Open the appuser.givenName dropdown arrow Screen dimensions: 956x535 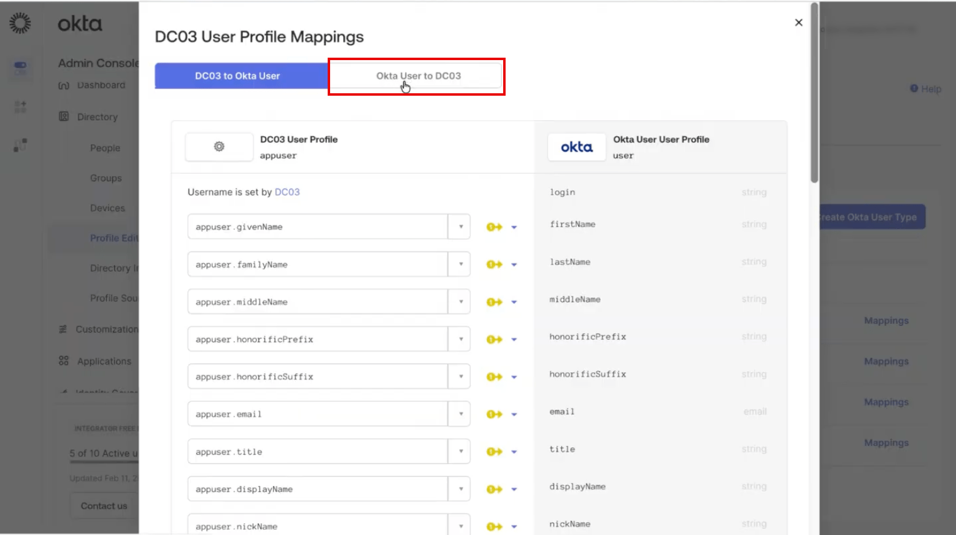pyautogui.click(x=460, y=227)
